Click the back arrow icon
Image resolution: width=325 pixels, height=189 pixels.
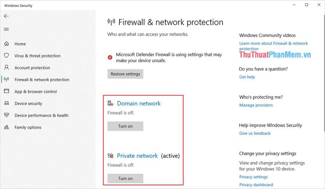point(6,16)
